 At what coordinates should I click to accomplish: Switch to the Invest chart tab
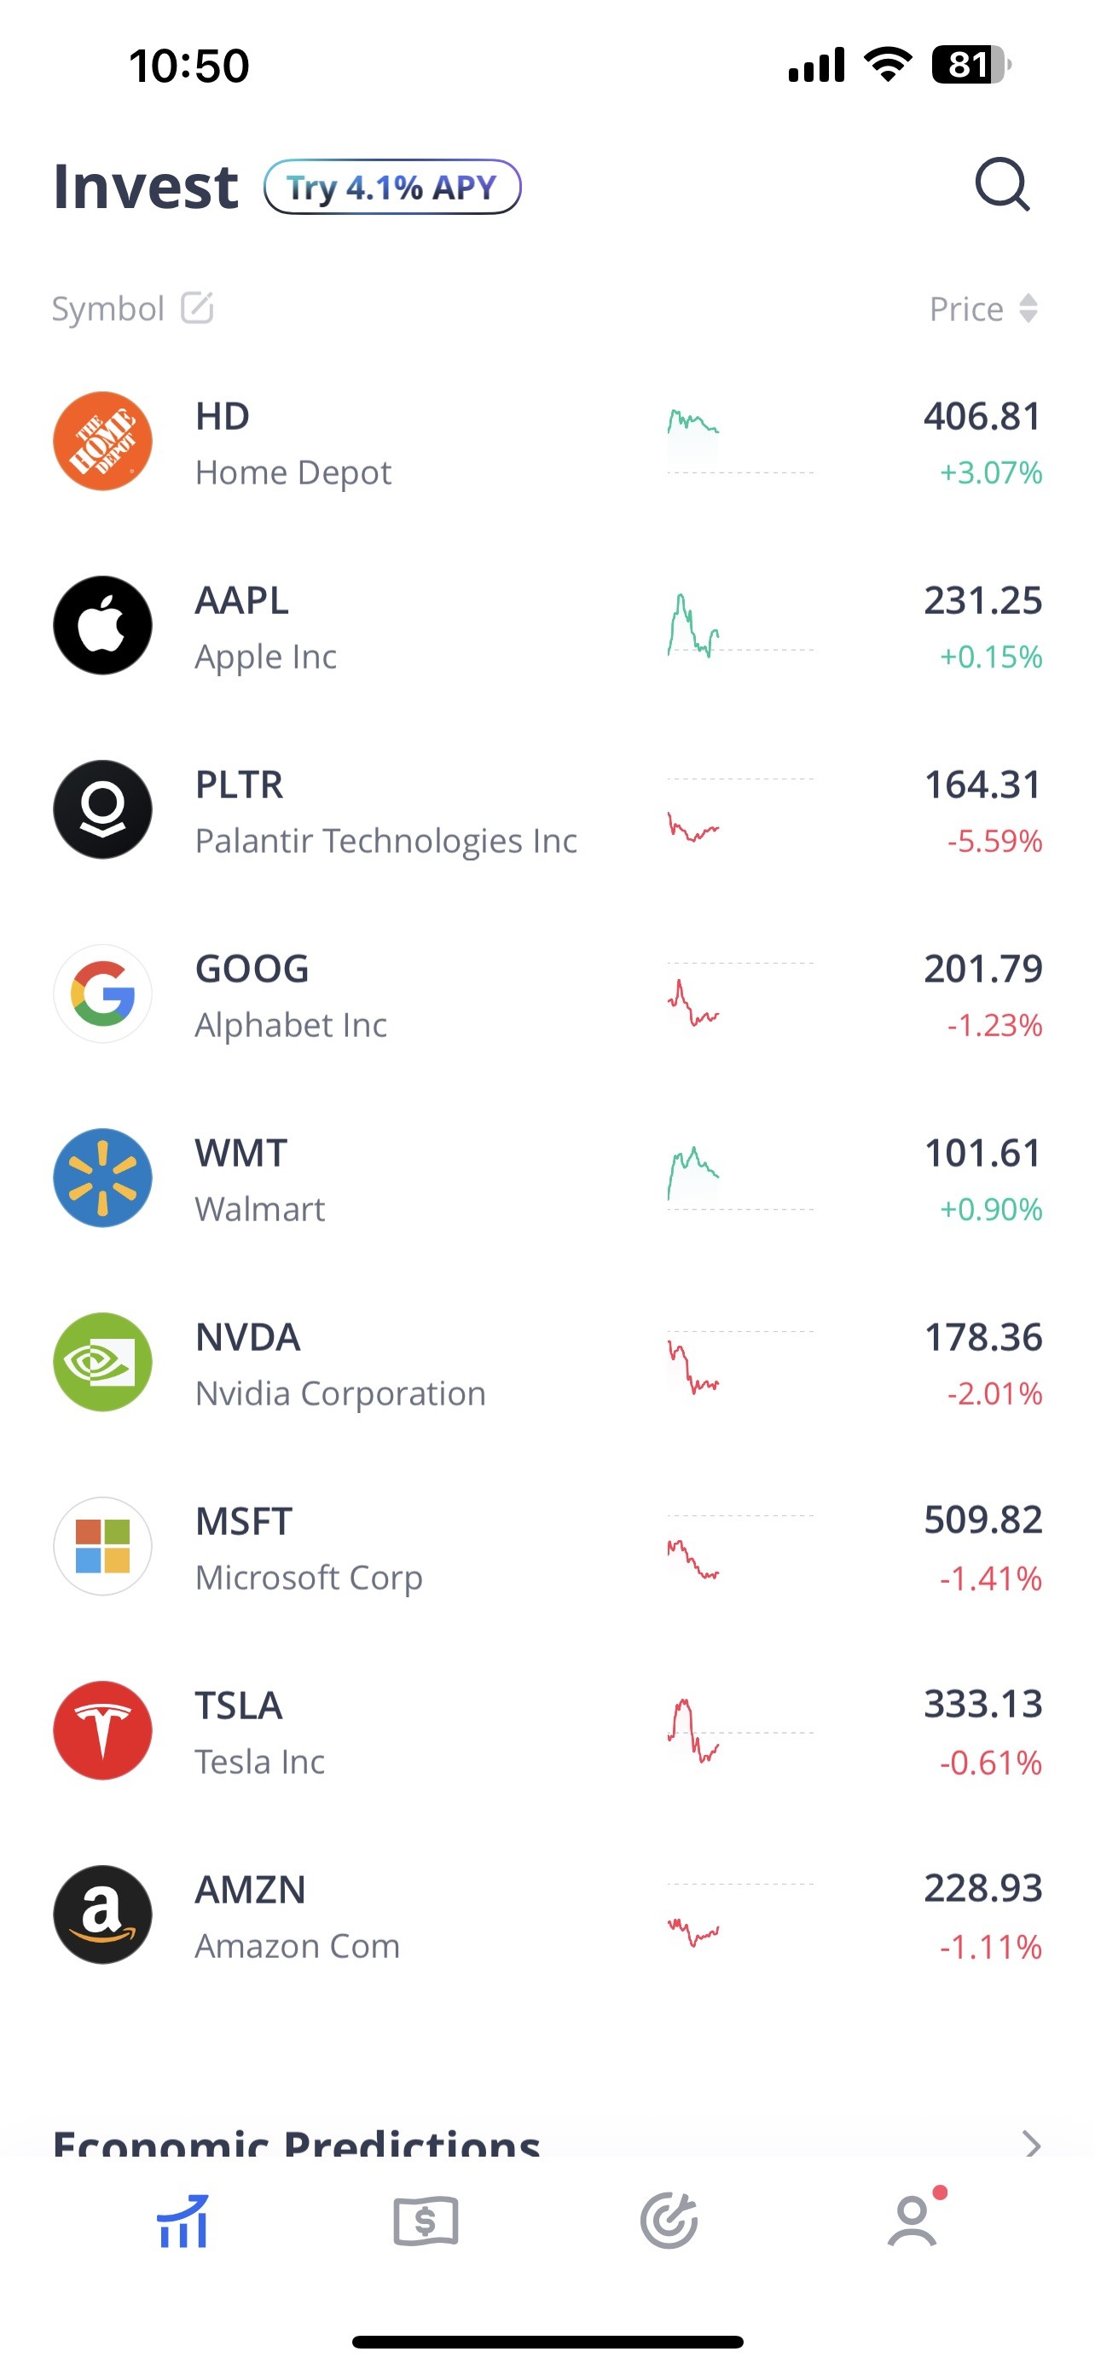[x=182, y=2221]
